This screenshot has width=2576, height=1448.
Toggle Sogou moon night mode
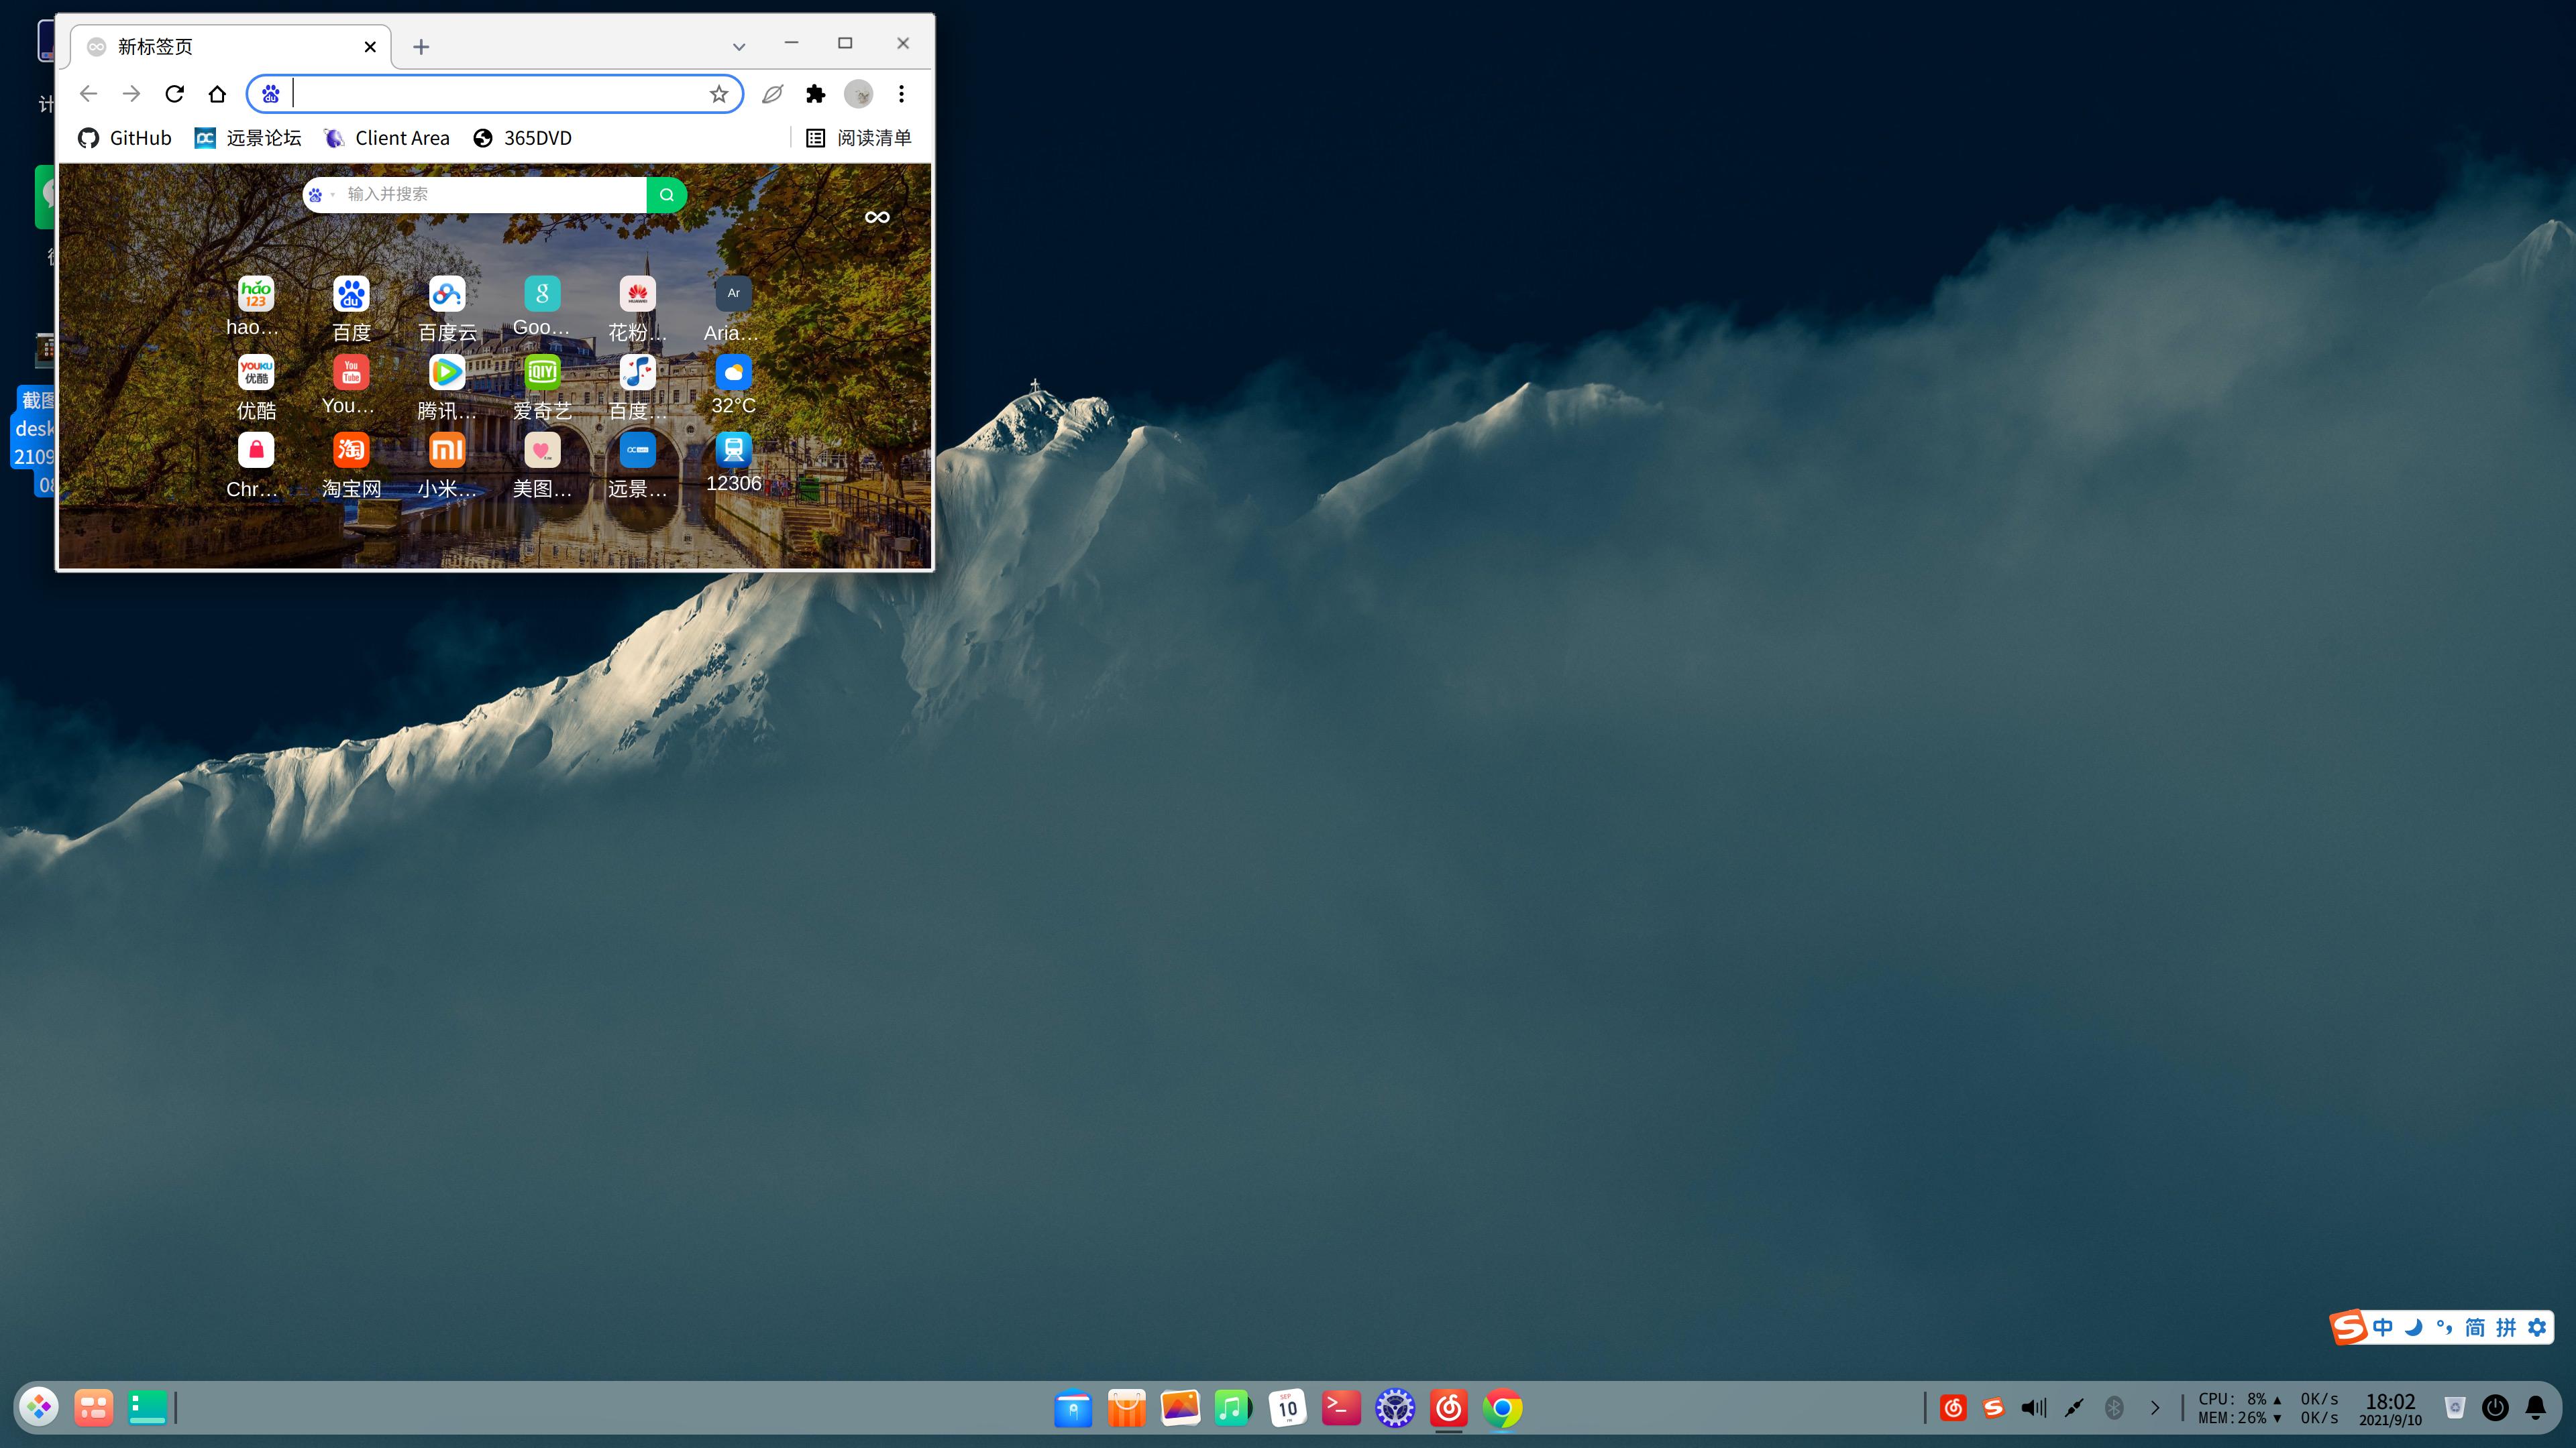2414,1327
